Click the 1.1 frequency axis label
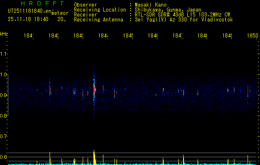The width and height of the screenshot is (260, 165). click(x=4, y=54)
